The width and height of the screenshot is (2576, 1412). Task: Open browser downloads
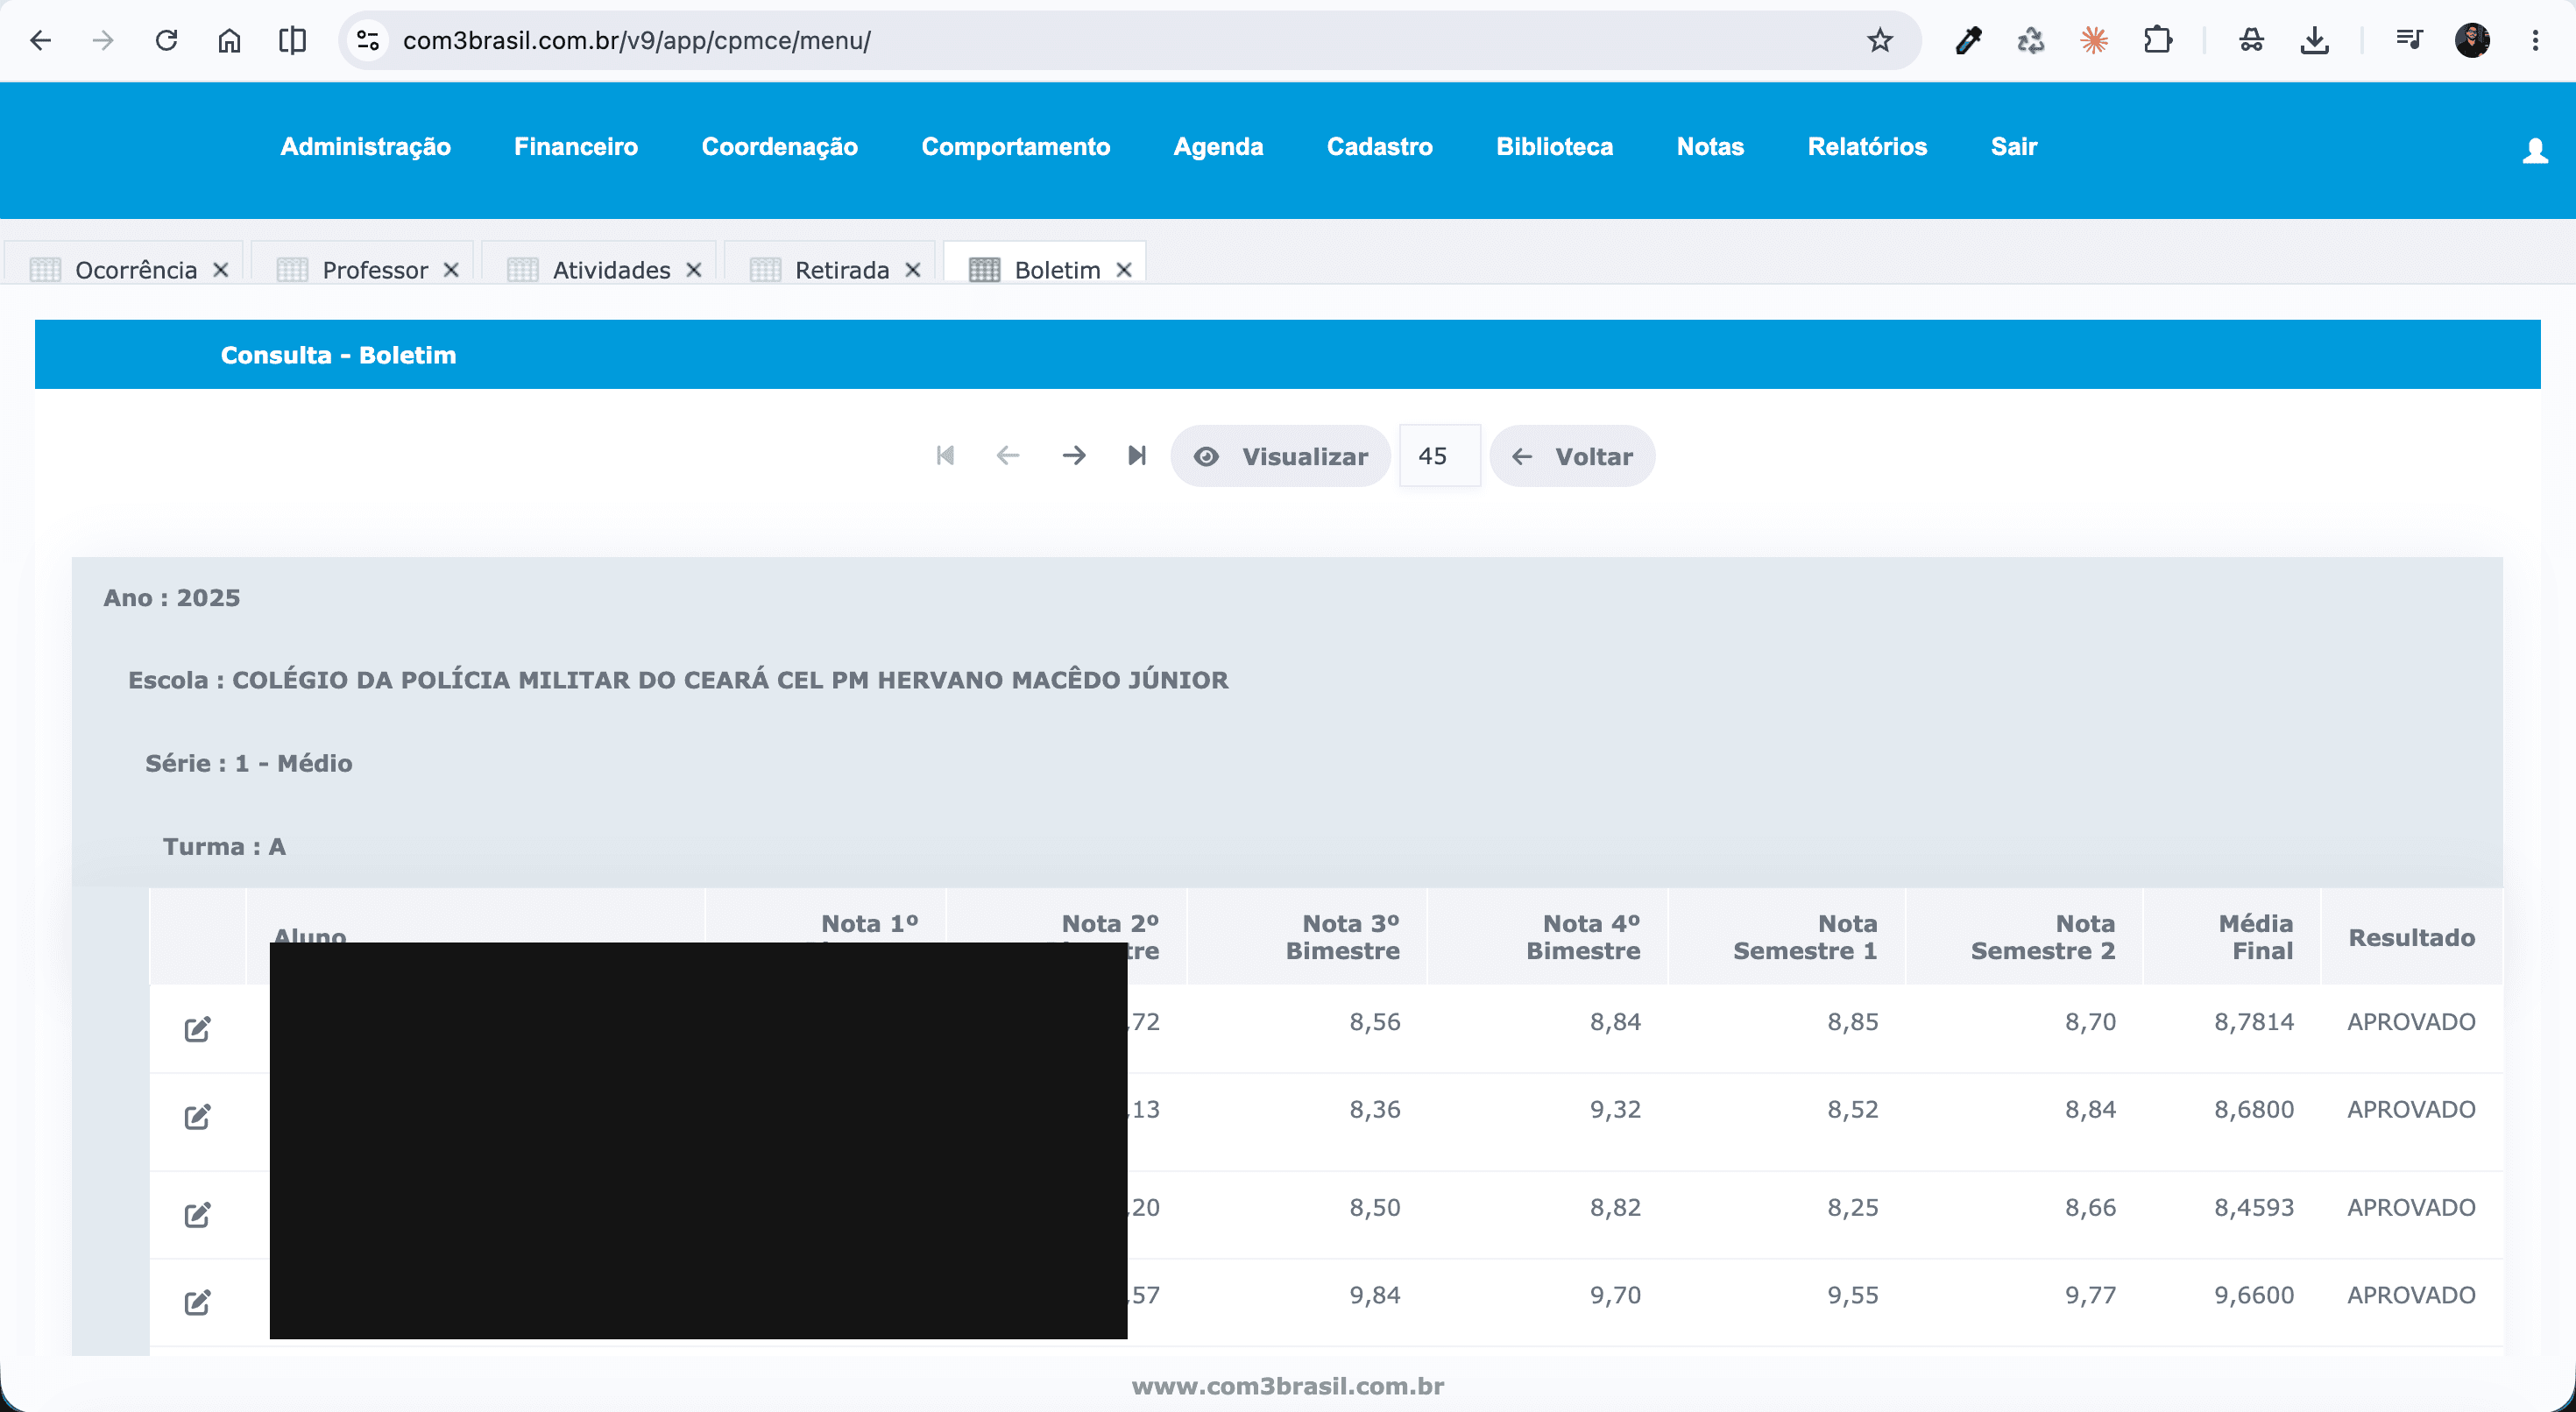(x=2314, y=40)
